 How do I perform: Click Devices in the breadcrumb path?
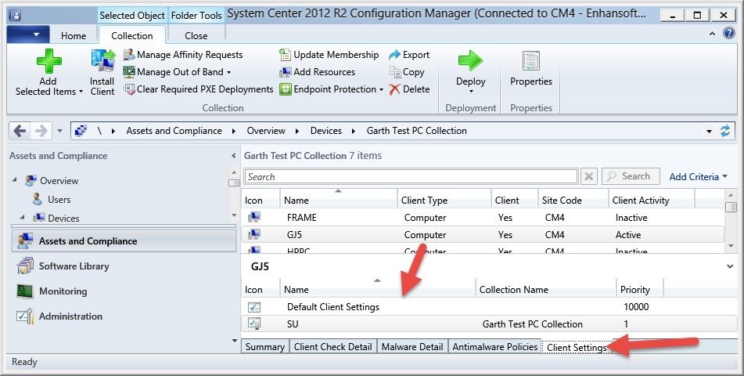326,131
